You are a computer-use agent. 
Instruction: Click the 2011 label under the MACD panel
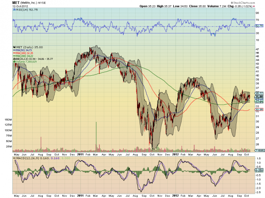(x=80, y=196)
